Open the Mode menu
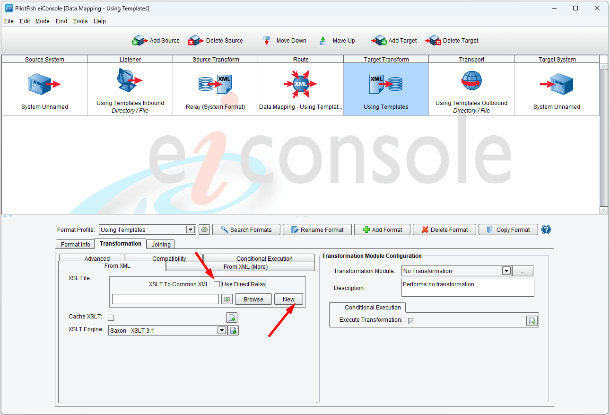 pyautogui.click(x=43, y=21)
